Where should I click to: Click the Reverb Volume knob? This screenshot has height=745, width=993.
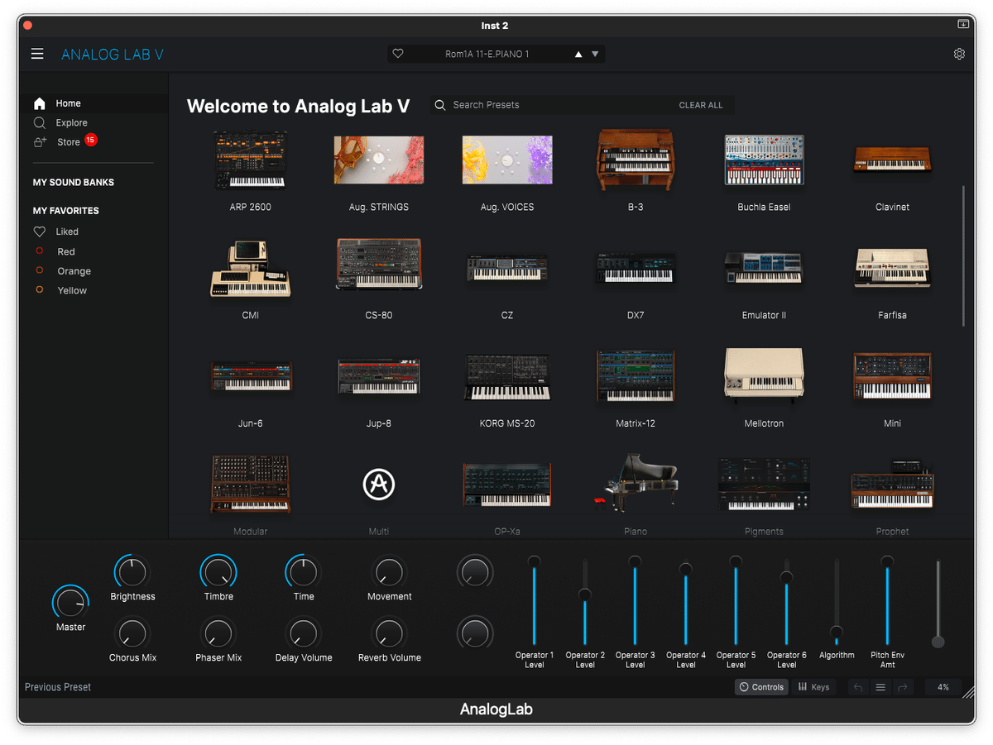point(390,634)
